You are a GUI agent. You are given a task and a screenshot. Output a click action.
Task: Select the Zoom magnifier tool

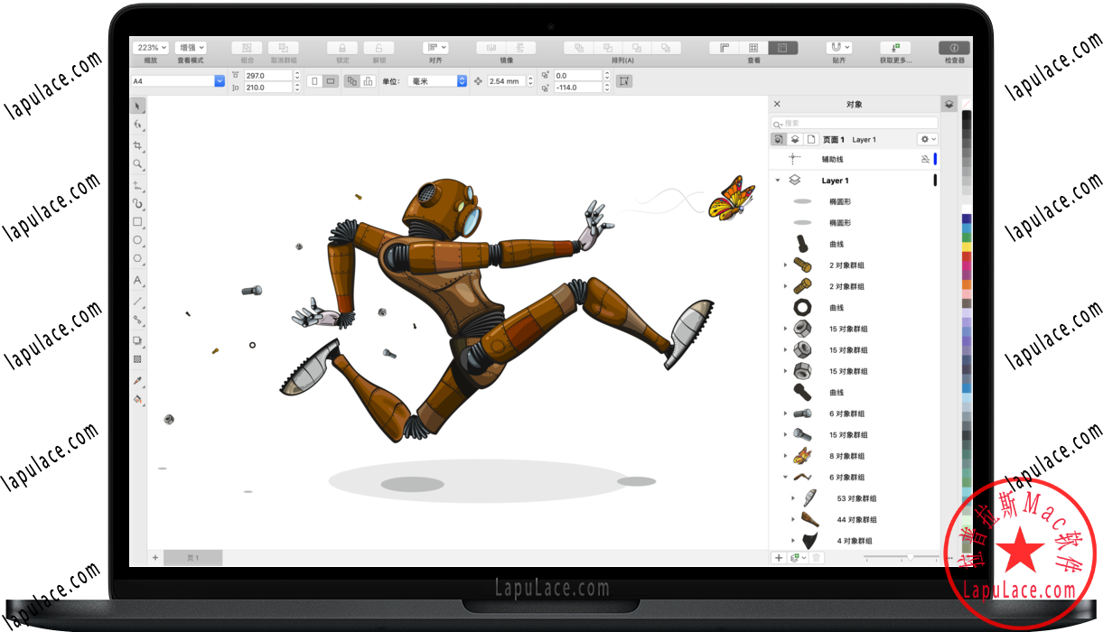coord(137,164)
